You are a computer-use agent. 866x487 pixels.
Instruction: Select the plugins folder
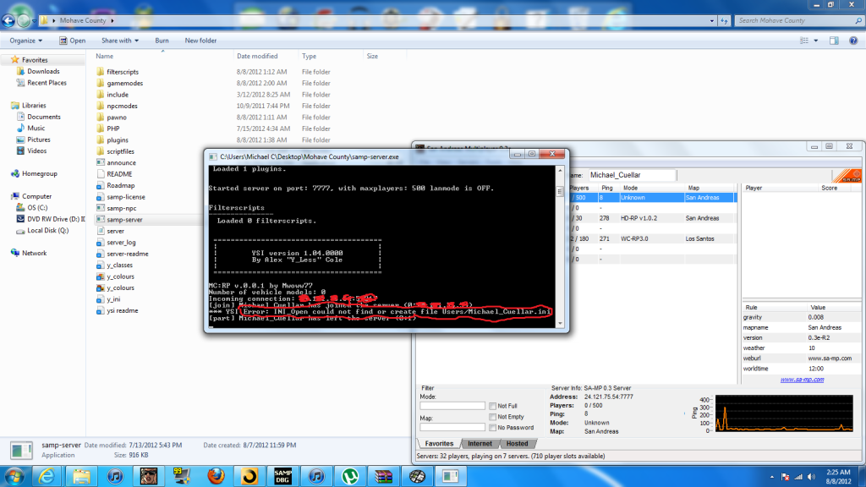[112, 140]
